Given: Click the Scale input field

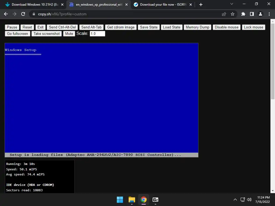Looking at the screenshot, I should 97,34.
